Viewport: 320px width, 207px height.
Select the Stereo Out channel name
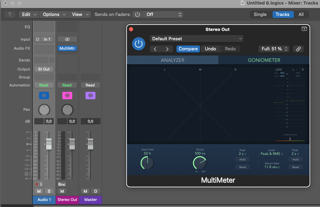(x=67, y=200)
